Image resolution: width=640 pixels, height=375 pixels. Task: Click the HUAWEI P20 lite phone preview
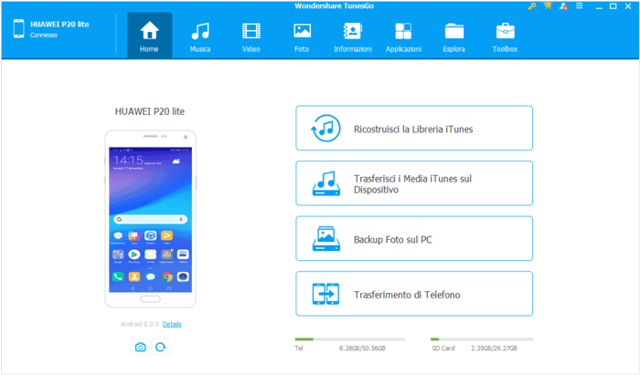[149, 219]
